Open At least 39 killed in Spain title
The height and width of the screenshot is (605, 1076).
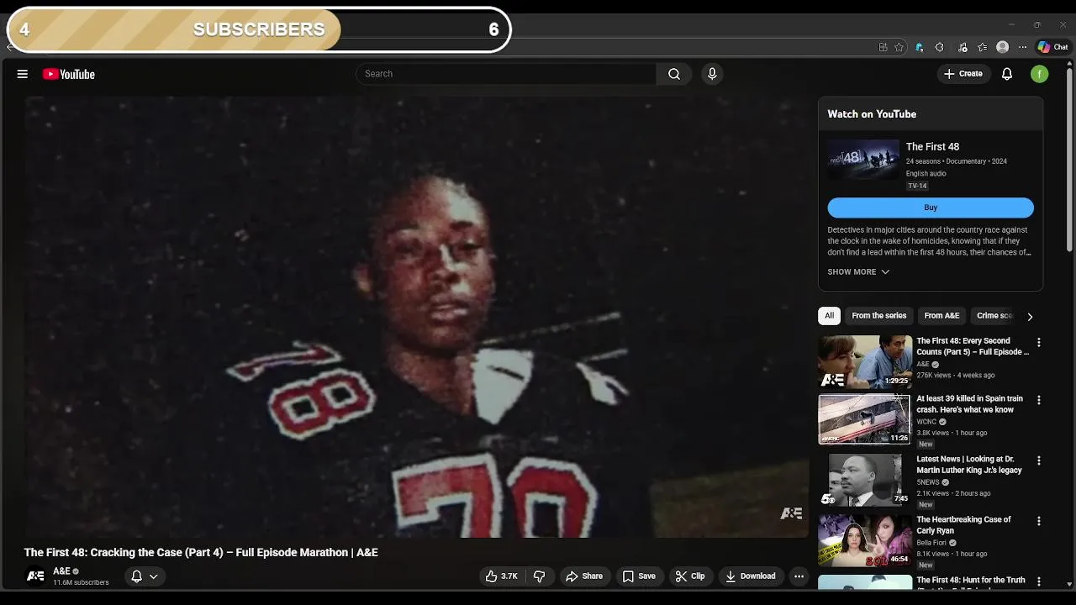coord(969,404)
